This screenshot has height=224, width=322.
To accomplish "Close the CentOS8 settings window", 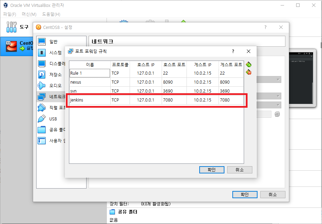I will click(x=281, y=27).
